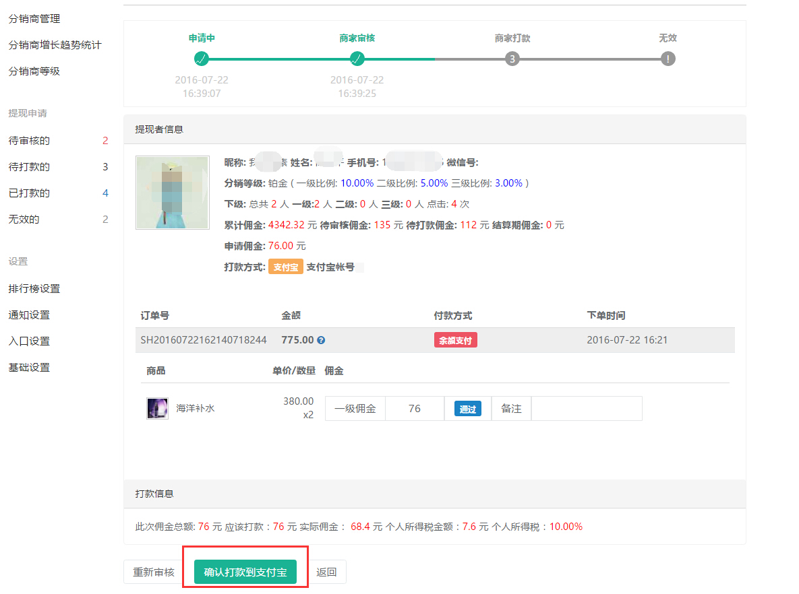Viewport: 799px width, 594px height.
Task: Click the red 余额支付 badge
Action: tap(455, 340)
